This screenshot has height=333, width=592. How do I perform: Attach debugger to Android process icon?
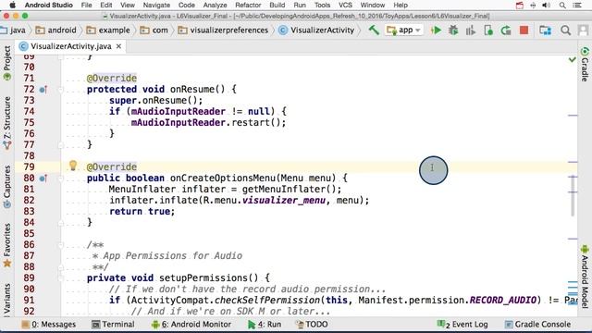click(488, 31)
